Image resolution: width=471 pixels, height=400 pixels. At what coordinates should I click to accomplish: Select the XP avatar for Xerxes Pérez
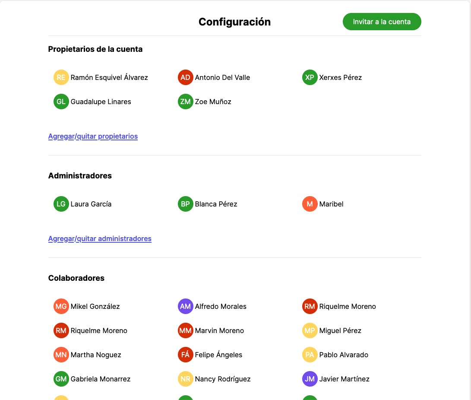point(310,78)
